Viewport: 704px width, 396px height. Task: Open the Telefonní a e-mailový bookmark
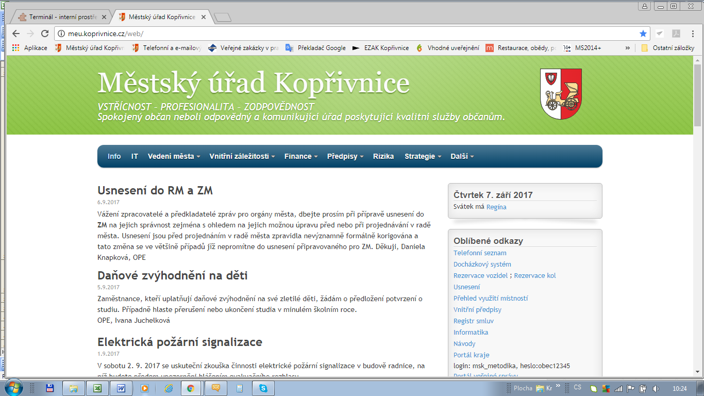point(166,48)
